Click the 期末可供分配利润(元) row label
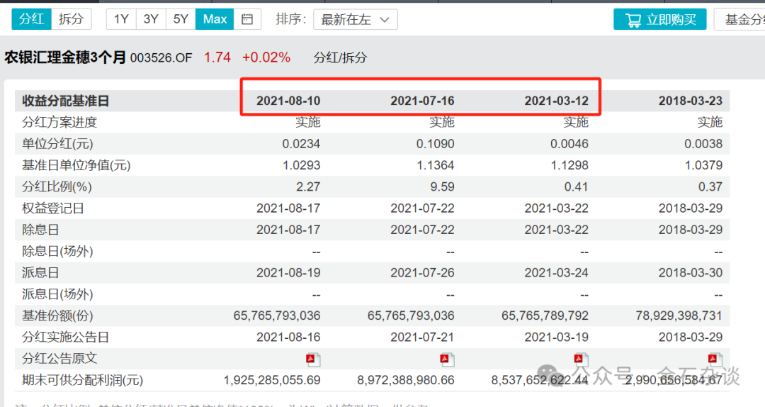 coord(82,380)
